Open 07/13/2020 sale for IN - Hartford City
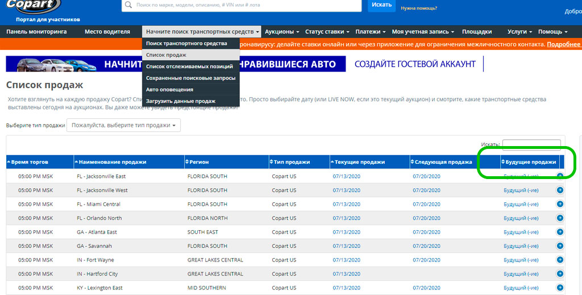 [x=346, y=273]
